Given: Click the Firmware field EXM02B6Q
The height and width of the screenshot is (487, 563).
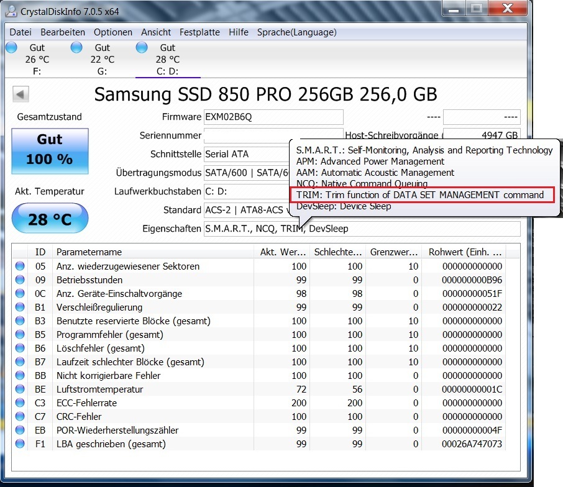Looking at the screenshot, I should [273, 117].
